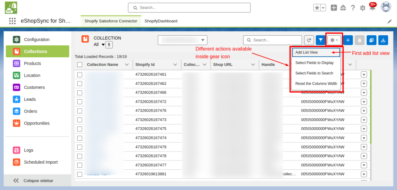Viewport: 397px width, 190px height.
Task: Click the trash delete button
Action: point(359,40)
